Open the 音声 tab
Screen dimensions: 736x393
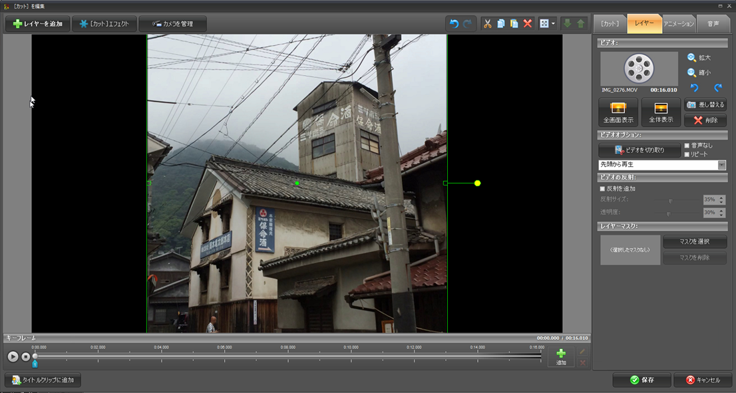[x=713, y=24]
